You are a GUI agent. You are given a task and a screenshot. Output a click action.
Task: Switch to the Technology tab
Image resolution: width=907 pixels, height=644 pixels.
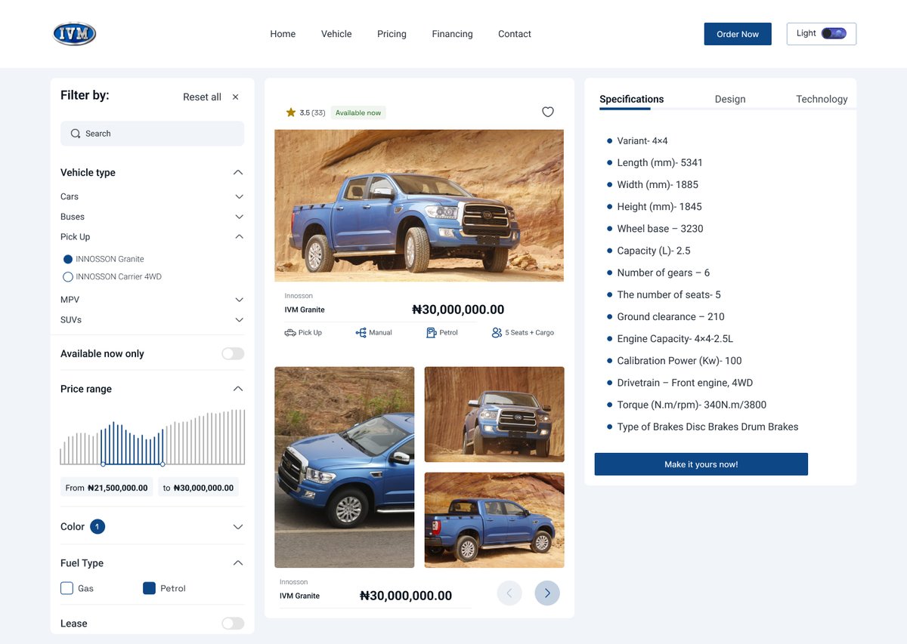[x=822, y=99]
